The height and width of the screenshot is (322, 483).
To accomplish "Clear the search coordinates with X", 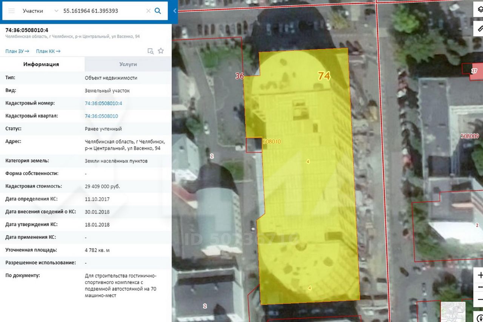I will pos(148,11).
